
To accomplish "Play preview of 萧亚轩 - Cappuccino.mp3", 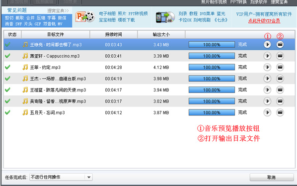I will click(267, 56).
